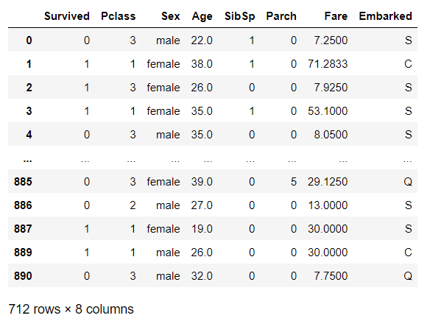Click row index 890
Viewport: 430px width, 321px height.
pyautogui.click(x=23, y=276)
